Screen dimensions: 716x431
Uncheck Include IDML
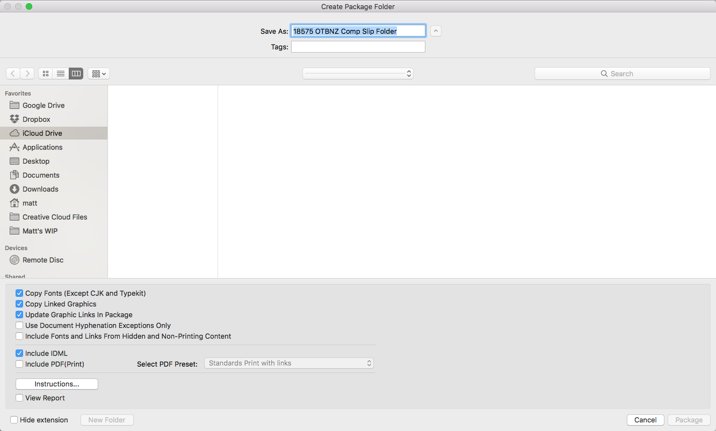[19, 353]
